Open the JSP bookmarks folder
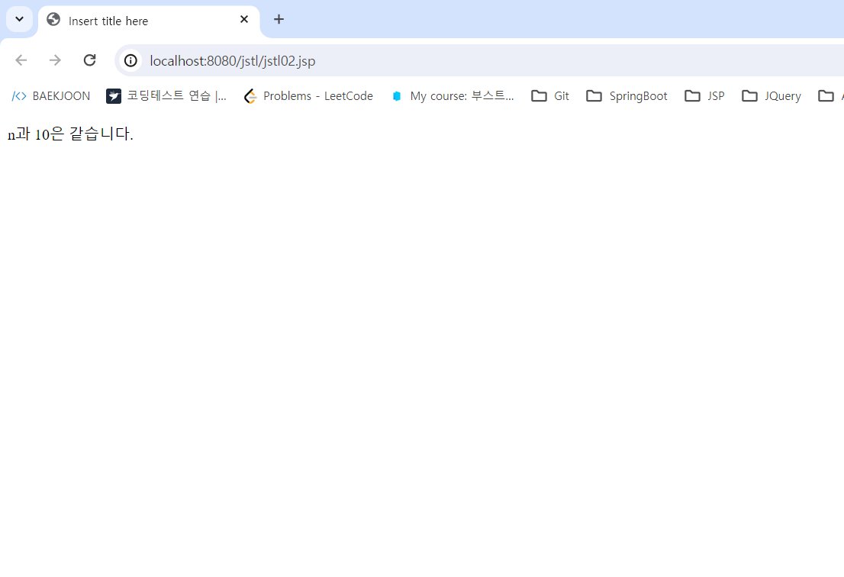Image resolution: width=844 pixels, height=577 pixels. [x=704, y=96]
